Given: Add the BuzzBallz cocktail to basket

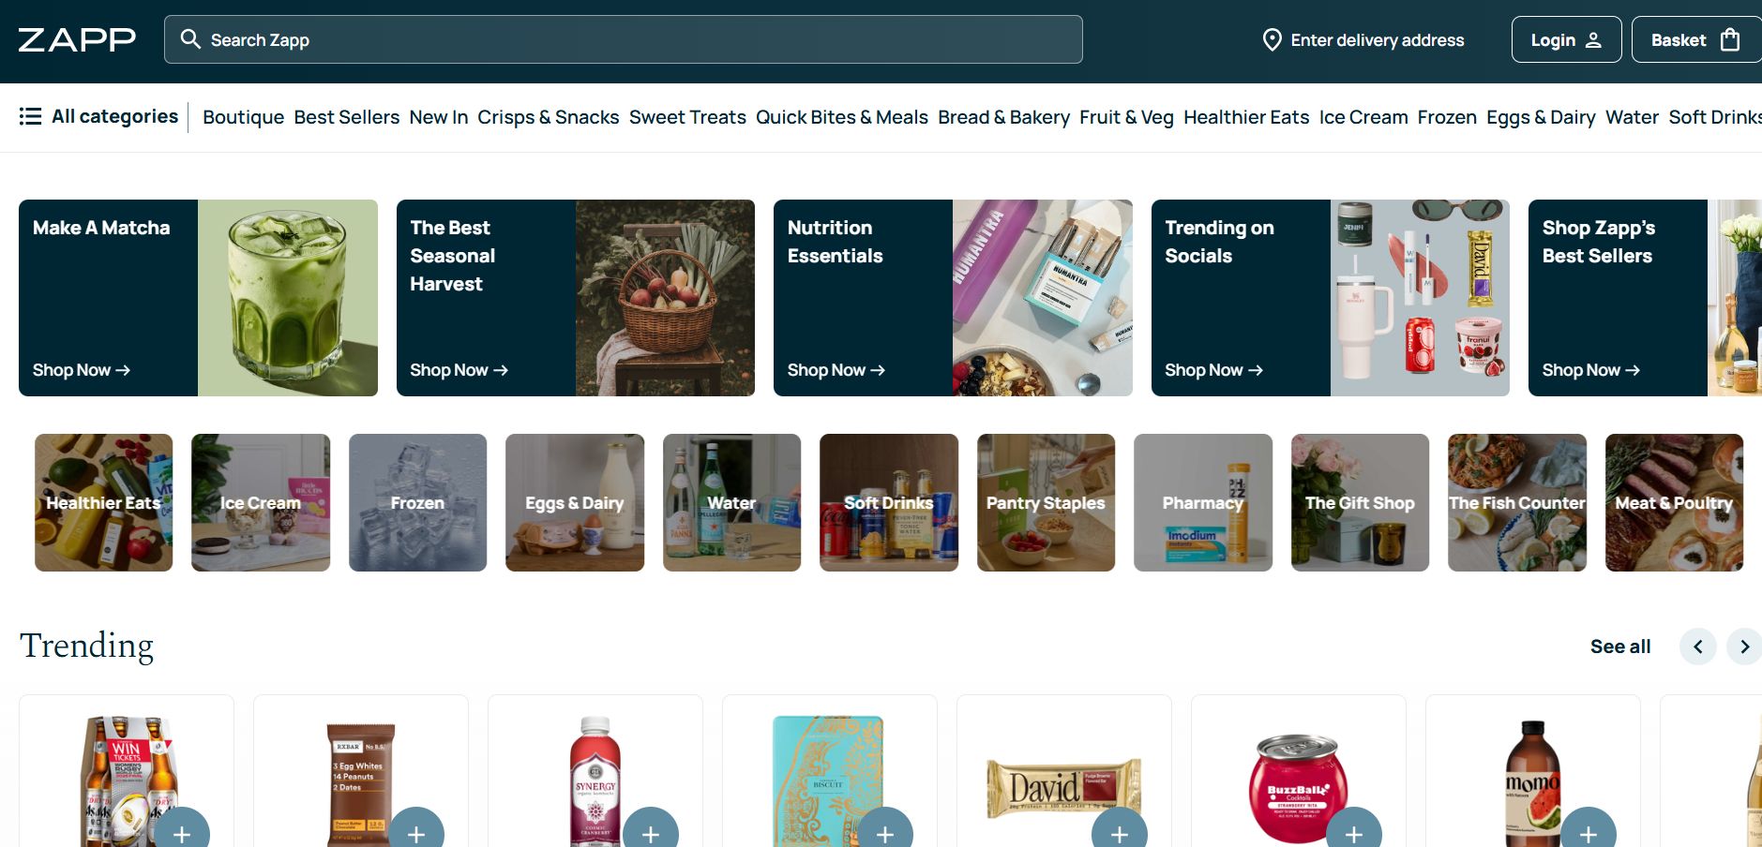Looking at the screenshot, I should 1354,831.
